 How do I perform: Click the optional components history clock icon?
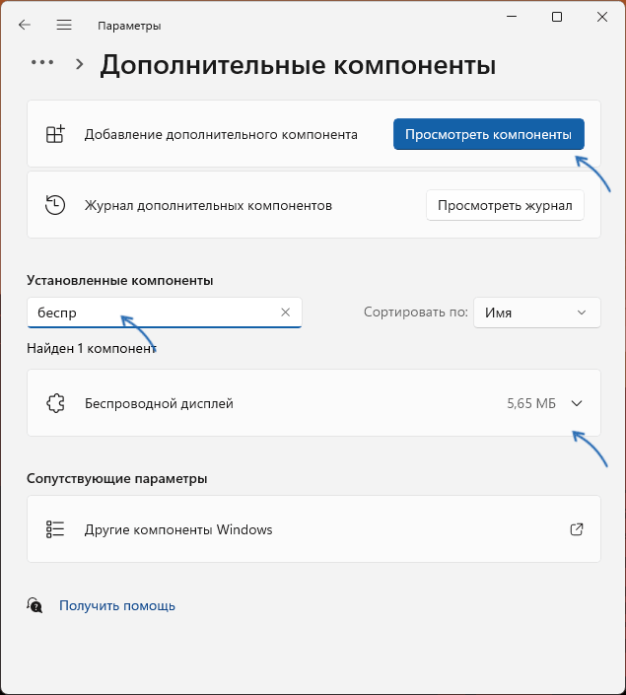point(55,205)
